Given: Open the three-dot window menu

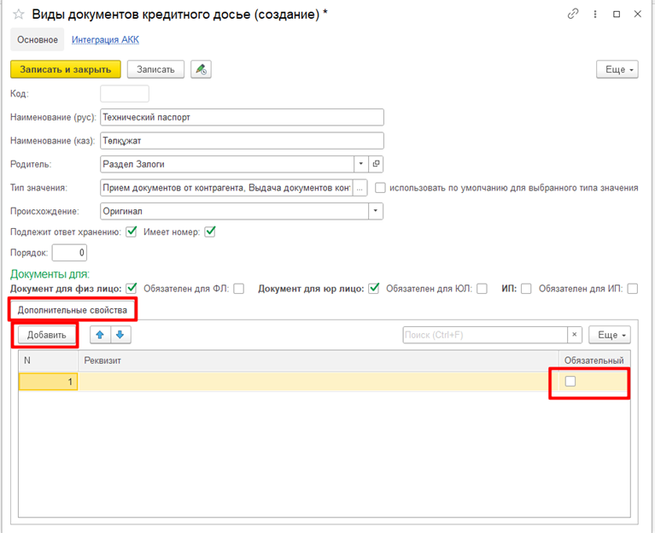Looking at the screenshot, I should (595, 15).
